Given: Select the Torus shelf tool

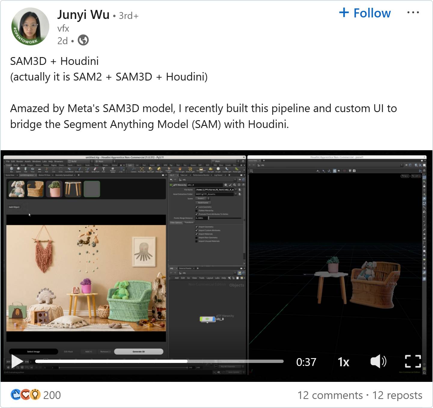Looking at the screenshot, I should 32,170.
